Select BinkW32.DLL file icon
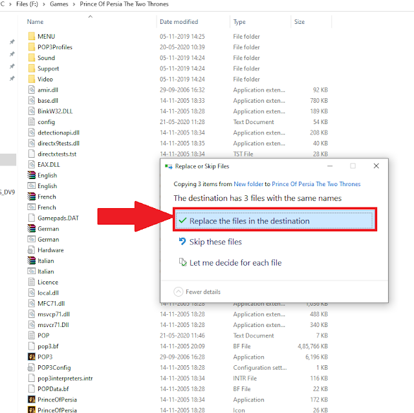 tap(32, 111)
